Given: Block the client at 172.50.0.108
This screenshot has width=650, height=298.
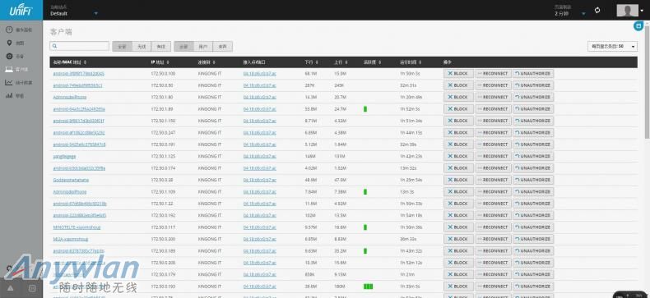Looking at the screenshot, I should pos(458,73).
